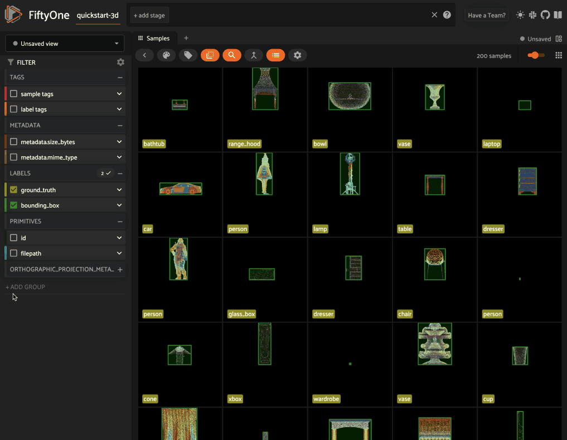Expand metadata.mime_type filter chevron
567x440 pixels.
119,157
